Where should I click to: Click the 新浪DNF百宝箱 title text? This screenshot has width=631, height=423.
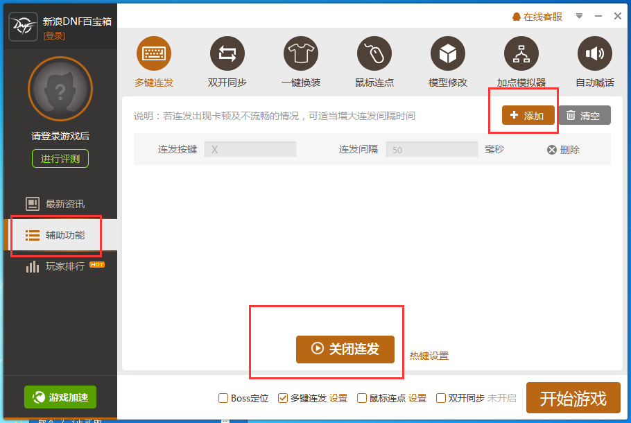pos(77,21)
